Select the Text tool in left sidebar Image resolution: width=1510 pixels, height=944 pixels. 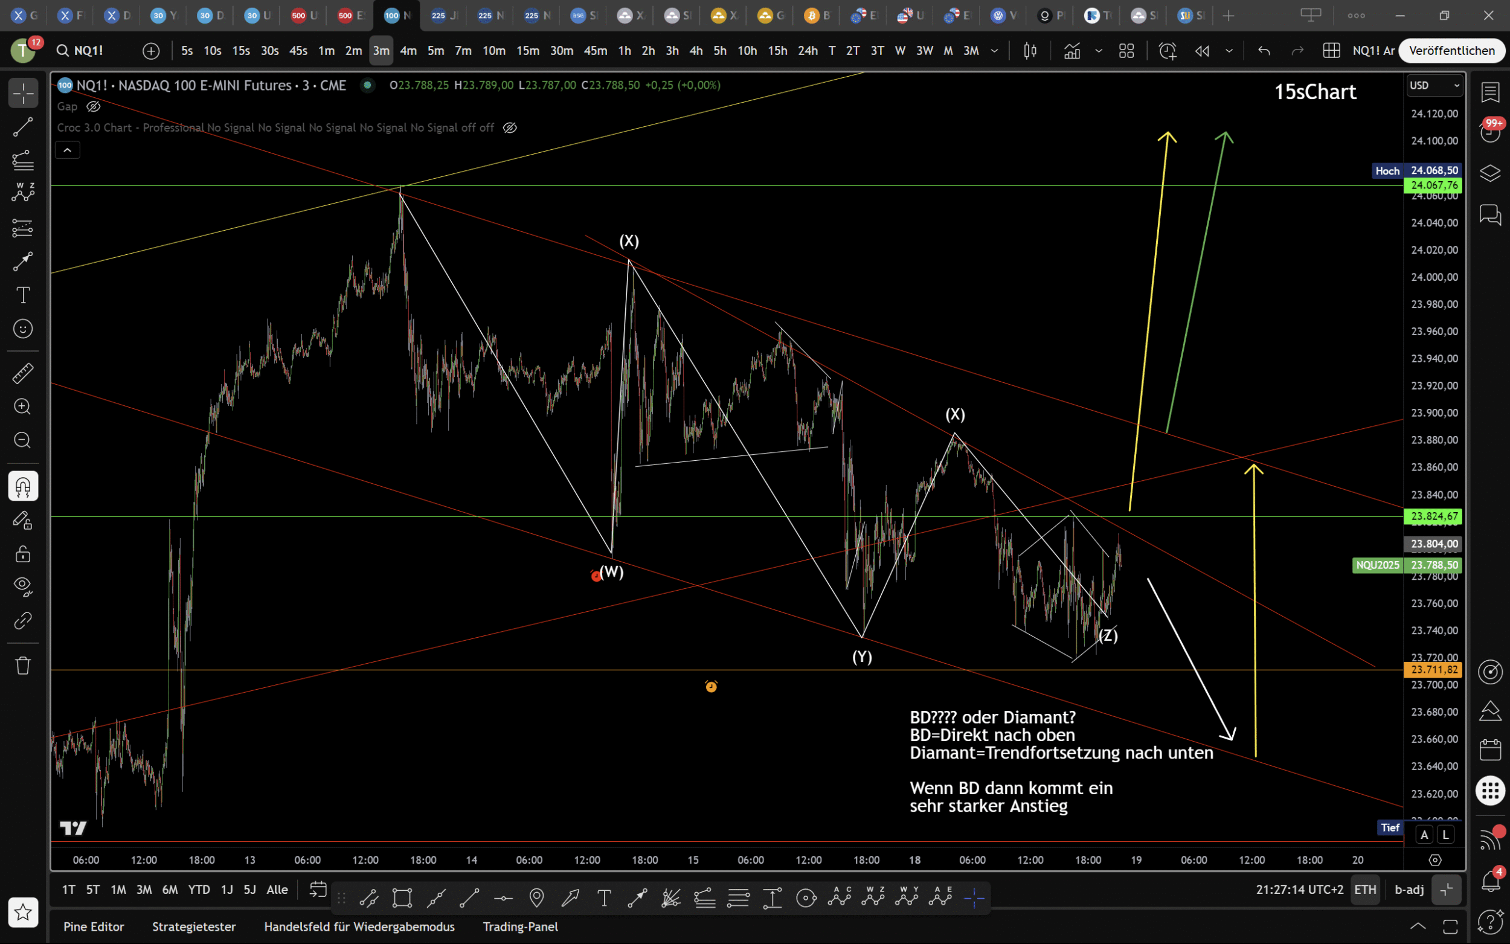pyautogui.click(x=23, y=295)
